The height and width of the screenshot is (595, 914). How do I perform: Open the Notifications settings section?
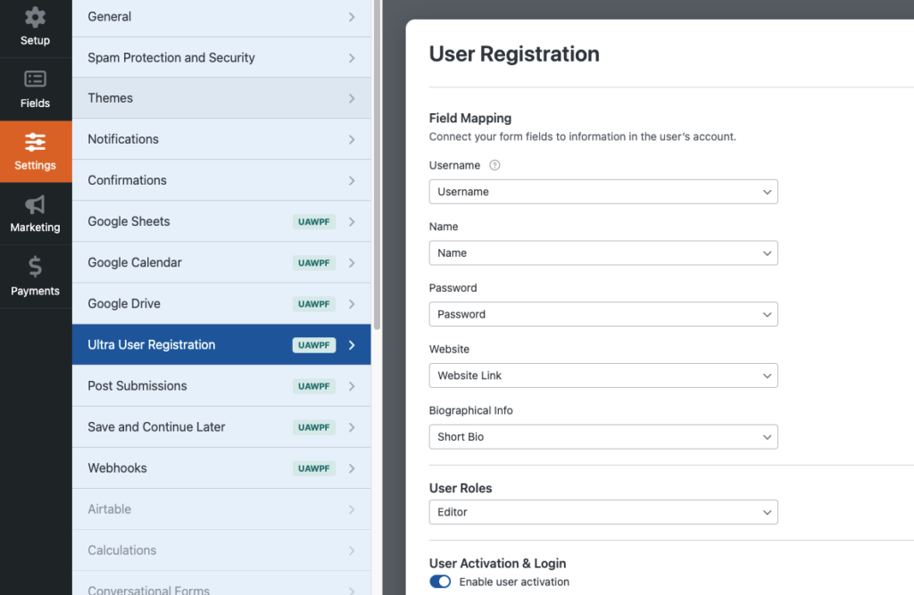(220, 139)
